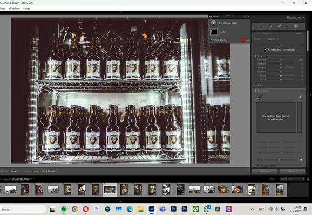Uncheck Reset Sliders Automatically
The image size is (312, 215).
(x=266, y=49)
